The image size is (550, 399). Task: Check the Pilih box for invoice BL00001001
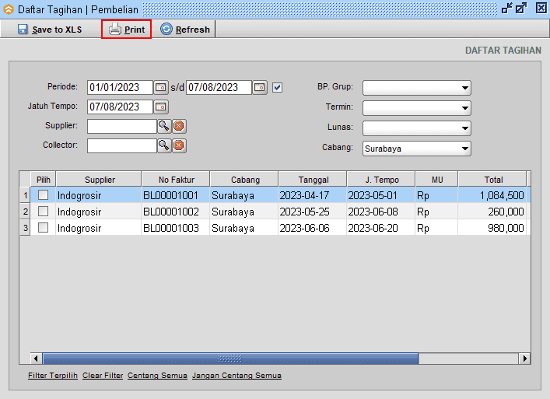coord(44,195)
